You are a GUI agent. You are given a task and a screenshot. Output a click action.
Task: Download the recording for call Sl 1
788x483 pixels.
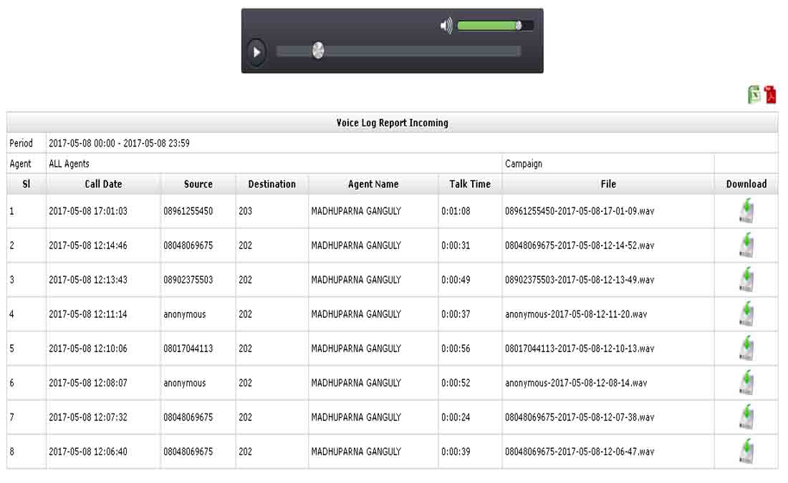747,210
